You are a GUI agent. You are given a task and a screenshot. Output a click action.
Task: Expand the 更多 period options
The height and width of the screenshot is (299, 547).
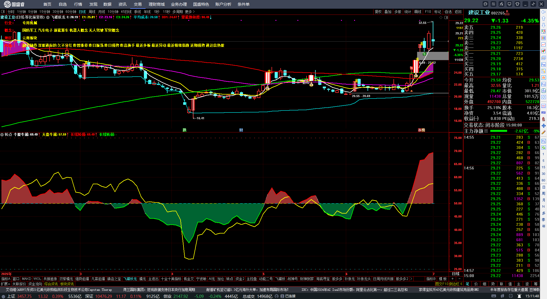coord(190,12)
